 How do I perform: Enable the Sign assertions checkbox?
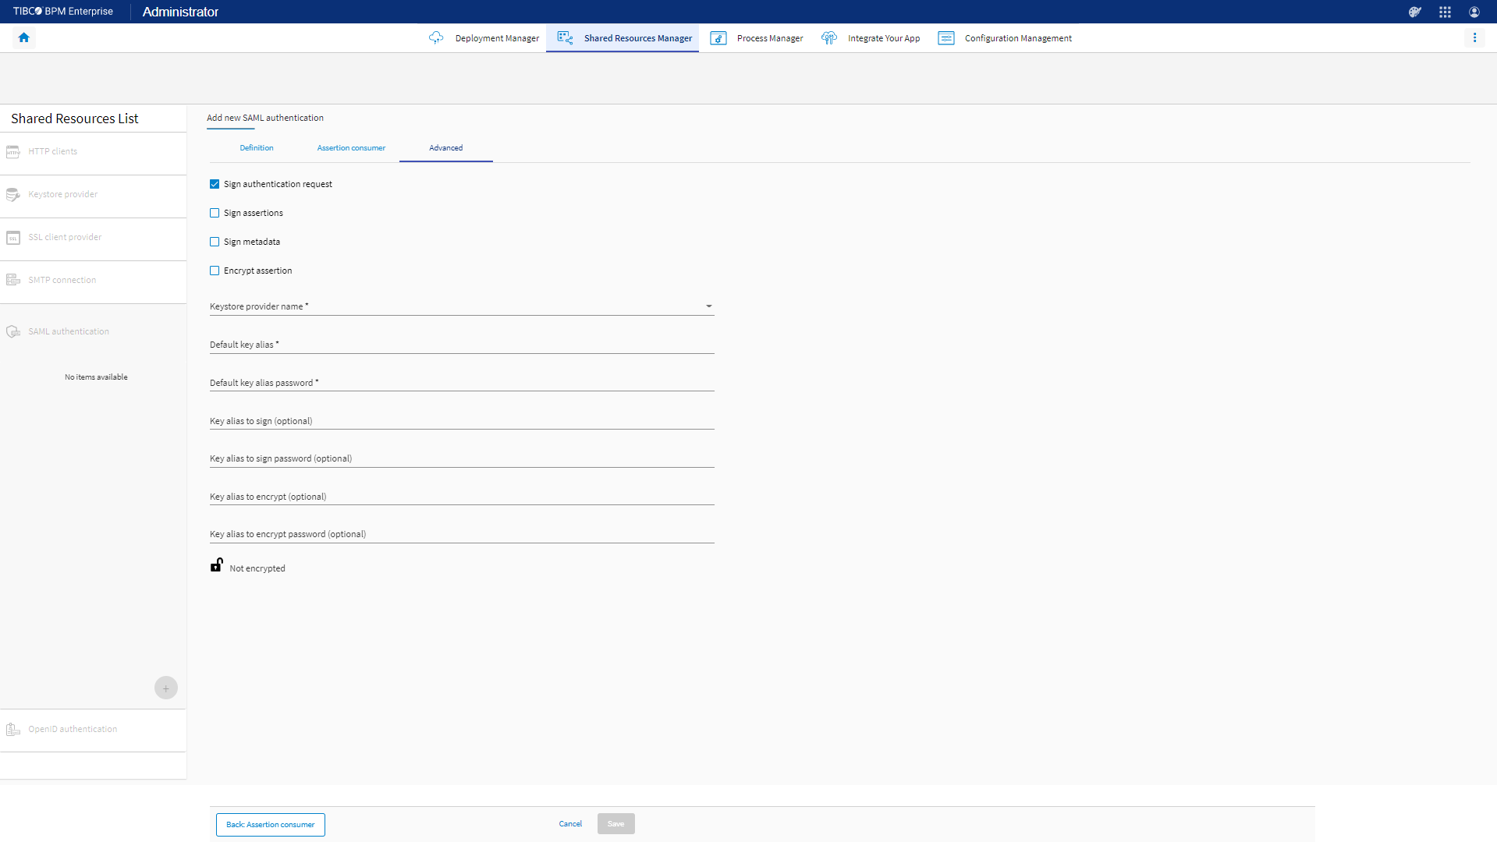(215, 213)
